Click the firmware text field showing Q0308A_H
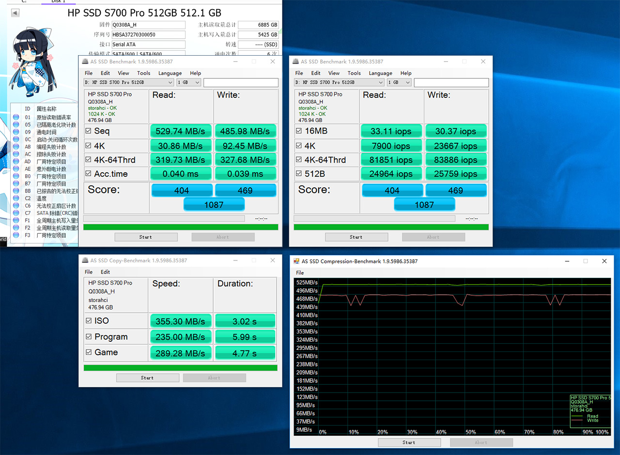 (148, 25)
